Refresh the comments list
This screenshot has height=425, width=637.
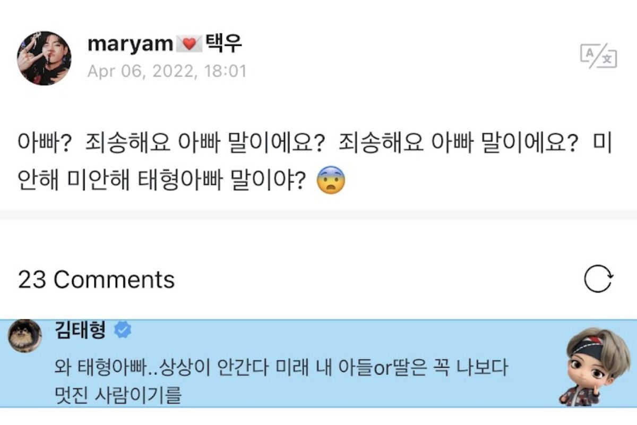599,279
